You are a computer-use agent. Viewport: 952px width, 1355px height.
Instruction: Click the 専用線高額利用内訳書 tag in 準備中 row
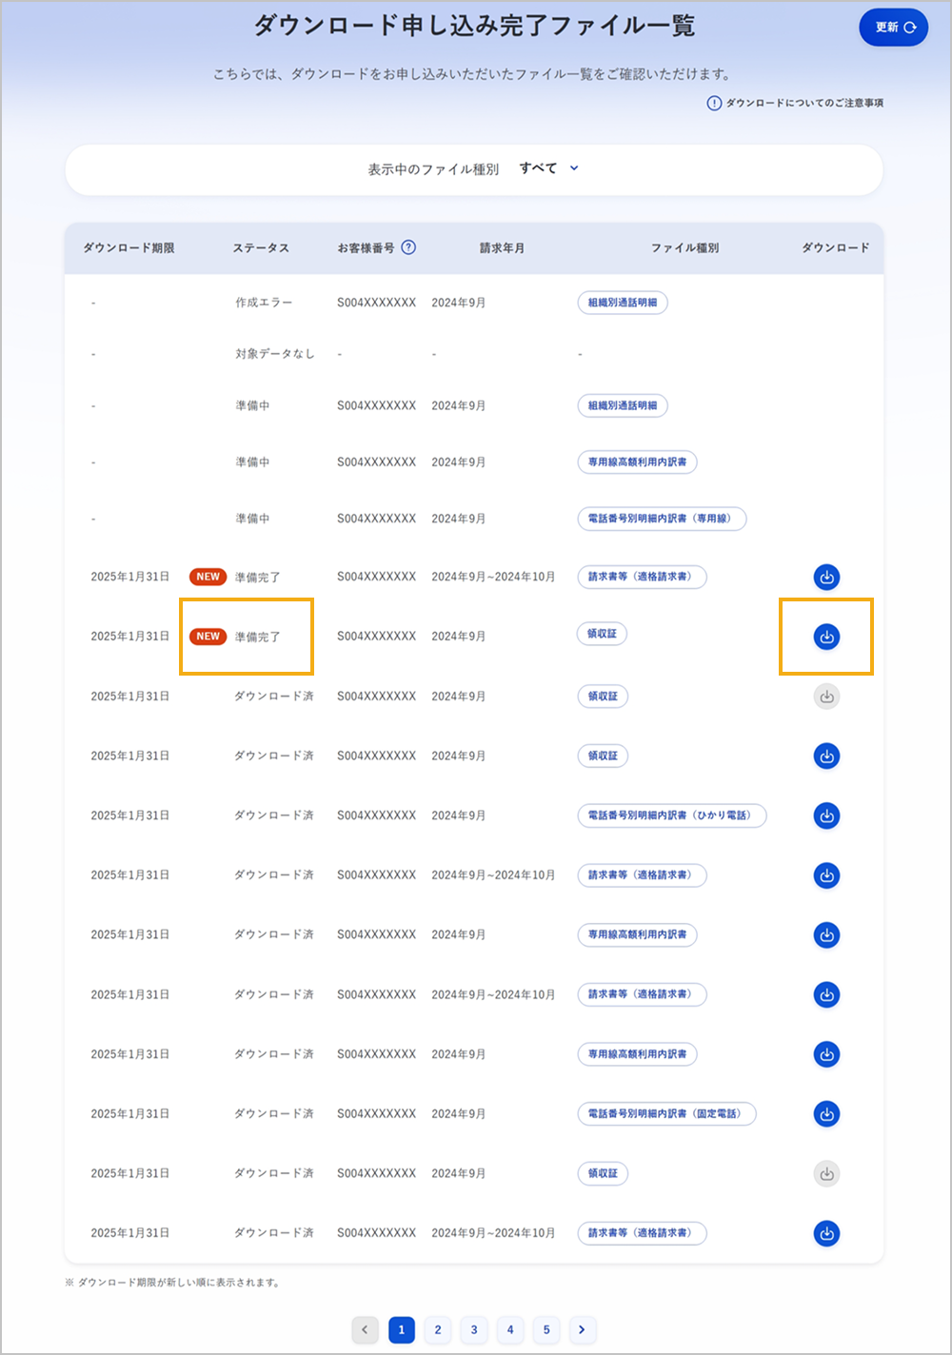[x=637, y=462]
